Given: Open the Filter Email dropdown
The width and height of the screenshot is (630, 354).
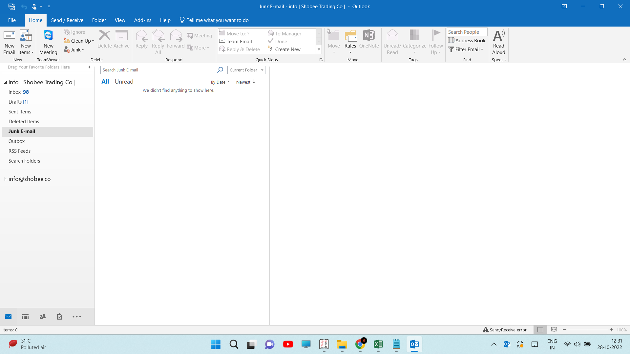Looking at the screenshot, I should click(466, 49).
